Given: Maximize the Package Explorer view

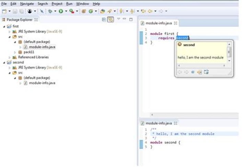Looking at the screenshot, I should pyautogui.click(x=131, y=20).
